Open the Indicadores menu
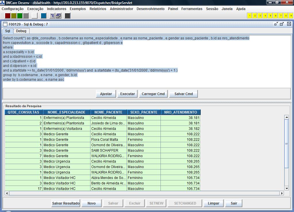294x212 pixels. click(x=57, y=9)
